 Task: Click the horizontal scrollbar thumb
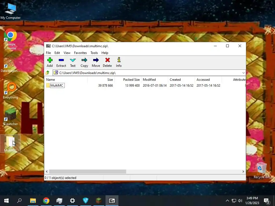[x=88, y=171]
